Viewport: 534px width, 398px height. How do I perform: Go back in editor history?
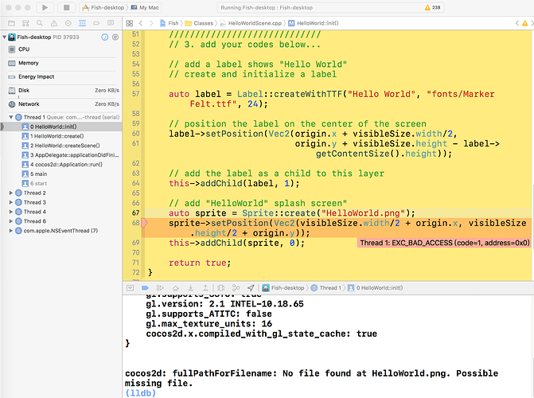tap(141, 23)
